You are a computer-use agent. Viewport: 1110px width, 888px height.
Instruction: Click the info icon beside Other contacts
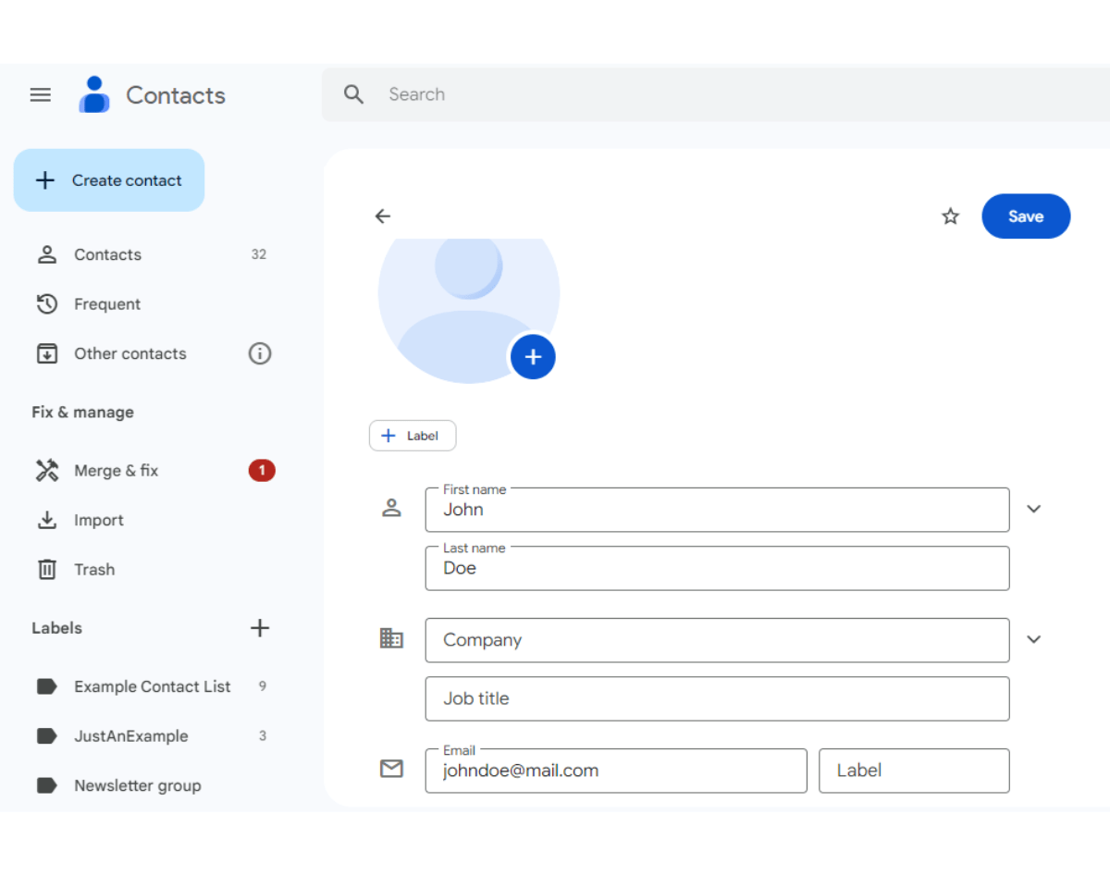(260, 353)
